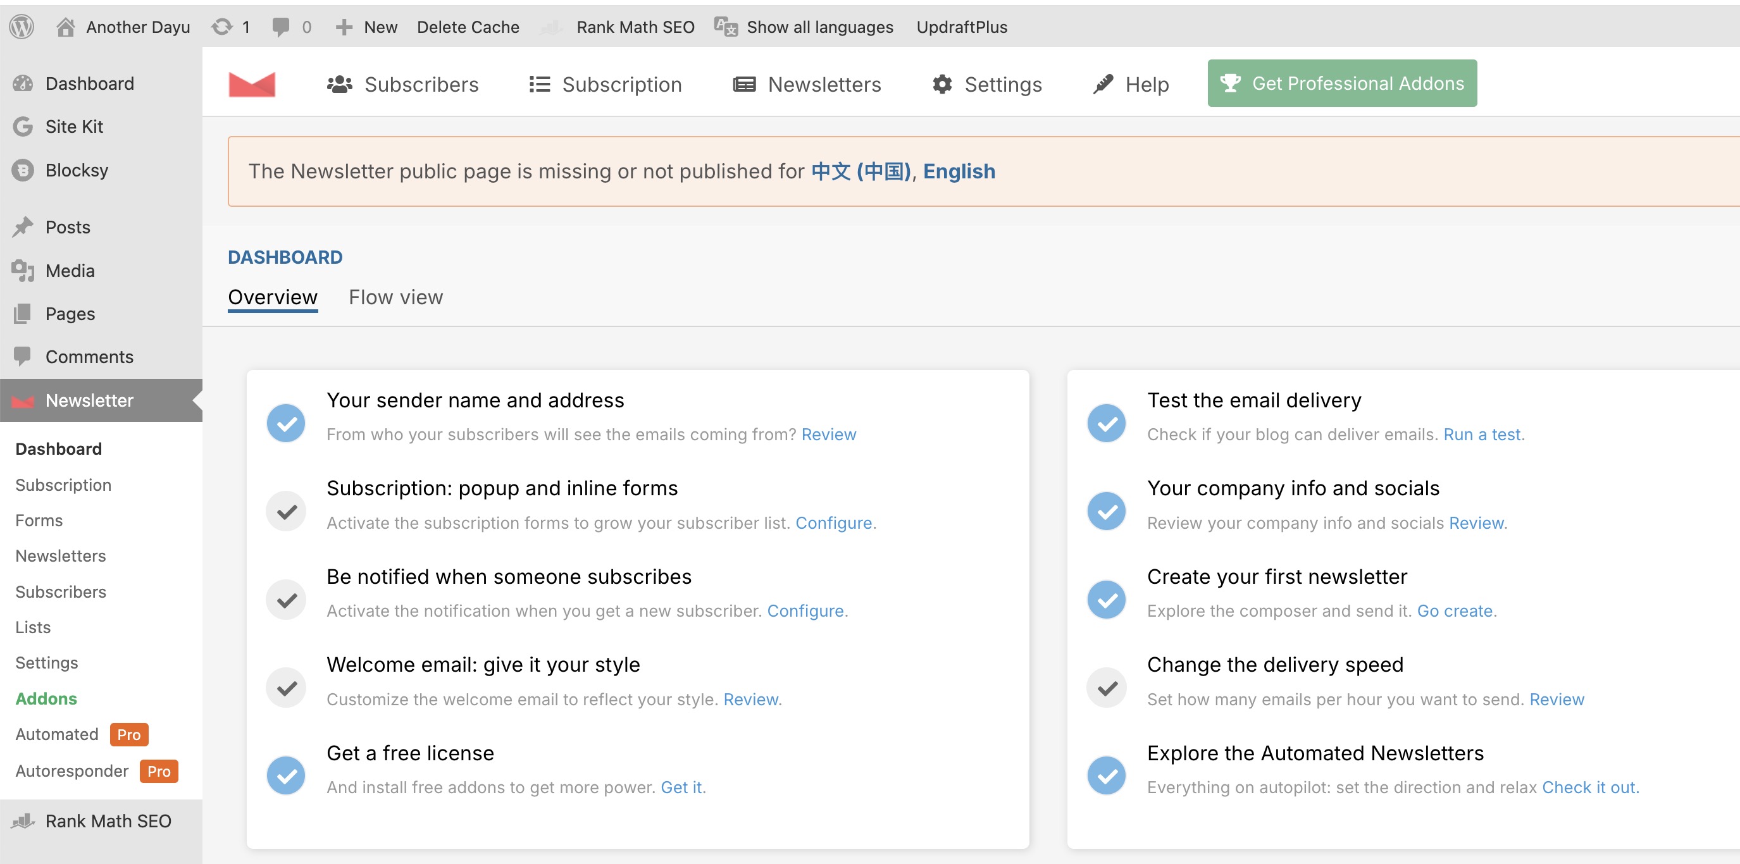Click checkmark for Be notified when someone subscribes

pos(287,600)
